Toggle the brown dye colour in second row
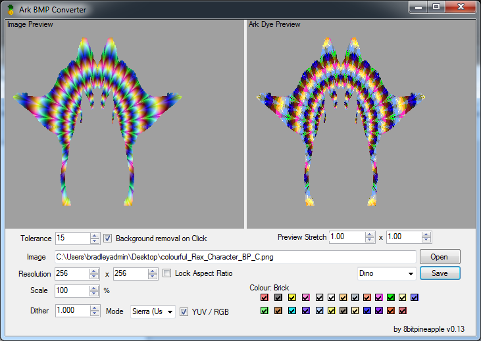This screenshot has width=481, height=341. click(x=278, y=310)
